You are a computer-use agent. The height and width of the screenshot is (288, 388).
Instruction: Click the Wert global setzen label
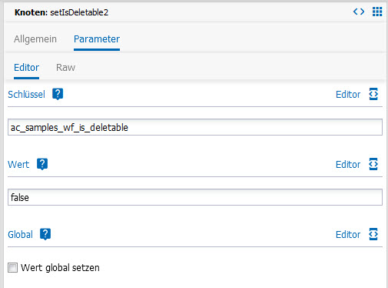tap(60, 268)
